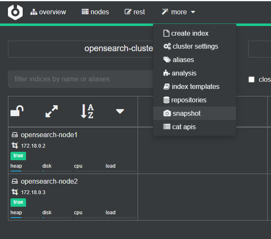Click the crop icon beside 172.18.0.2
This screenshot has width=271, height=239.
pos(15,145)
